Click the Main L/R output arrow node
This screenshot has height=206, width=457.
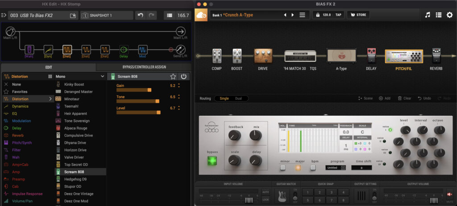(x=181, y=32)
